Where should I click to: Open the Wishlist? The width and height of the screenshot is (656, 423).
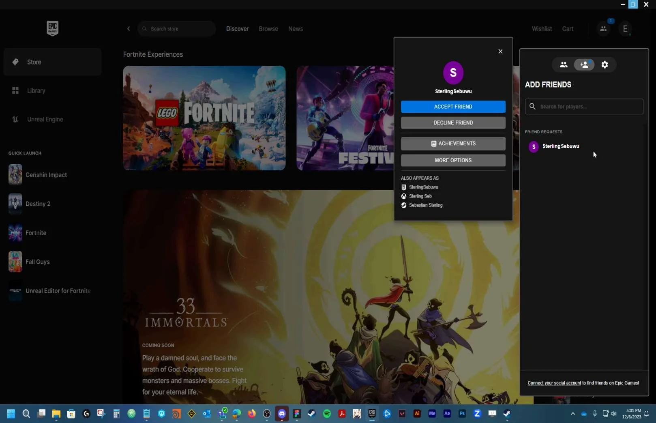tap(542, 29)
